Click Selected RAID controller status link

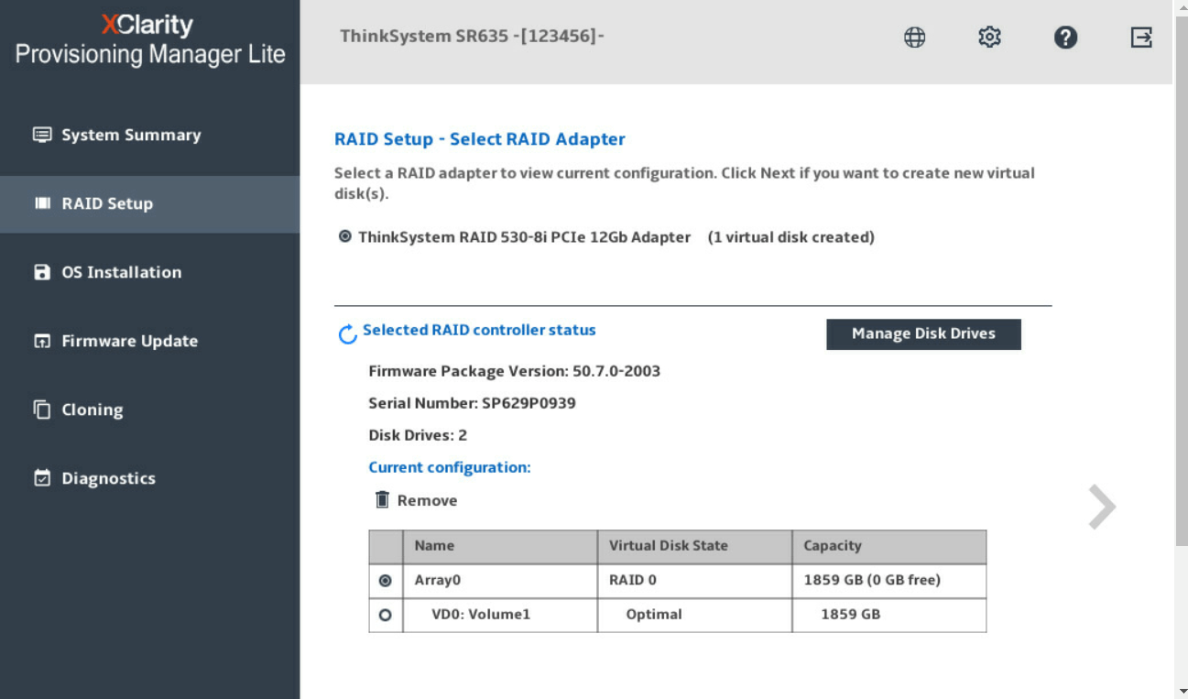[479, 330]
